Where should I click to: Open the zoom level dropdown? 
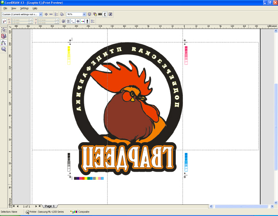pyautogui.click(x=84, y=14)
